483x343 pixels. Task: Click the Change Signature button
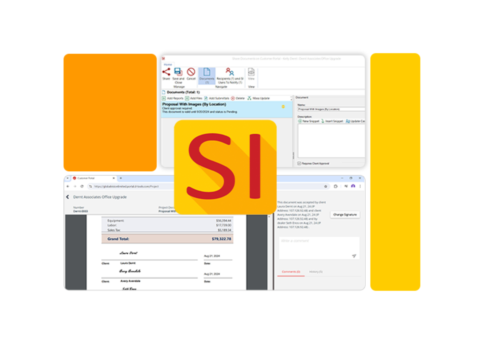tap(345, 215)
